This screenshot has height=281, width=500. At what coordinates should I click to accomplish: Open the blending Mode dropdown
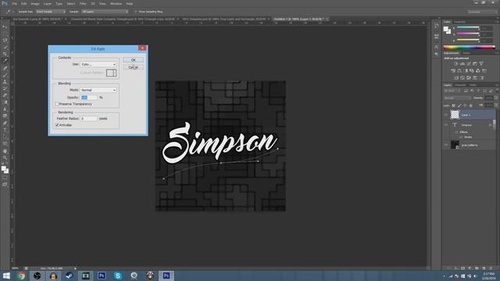(x=98, y=91)
